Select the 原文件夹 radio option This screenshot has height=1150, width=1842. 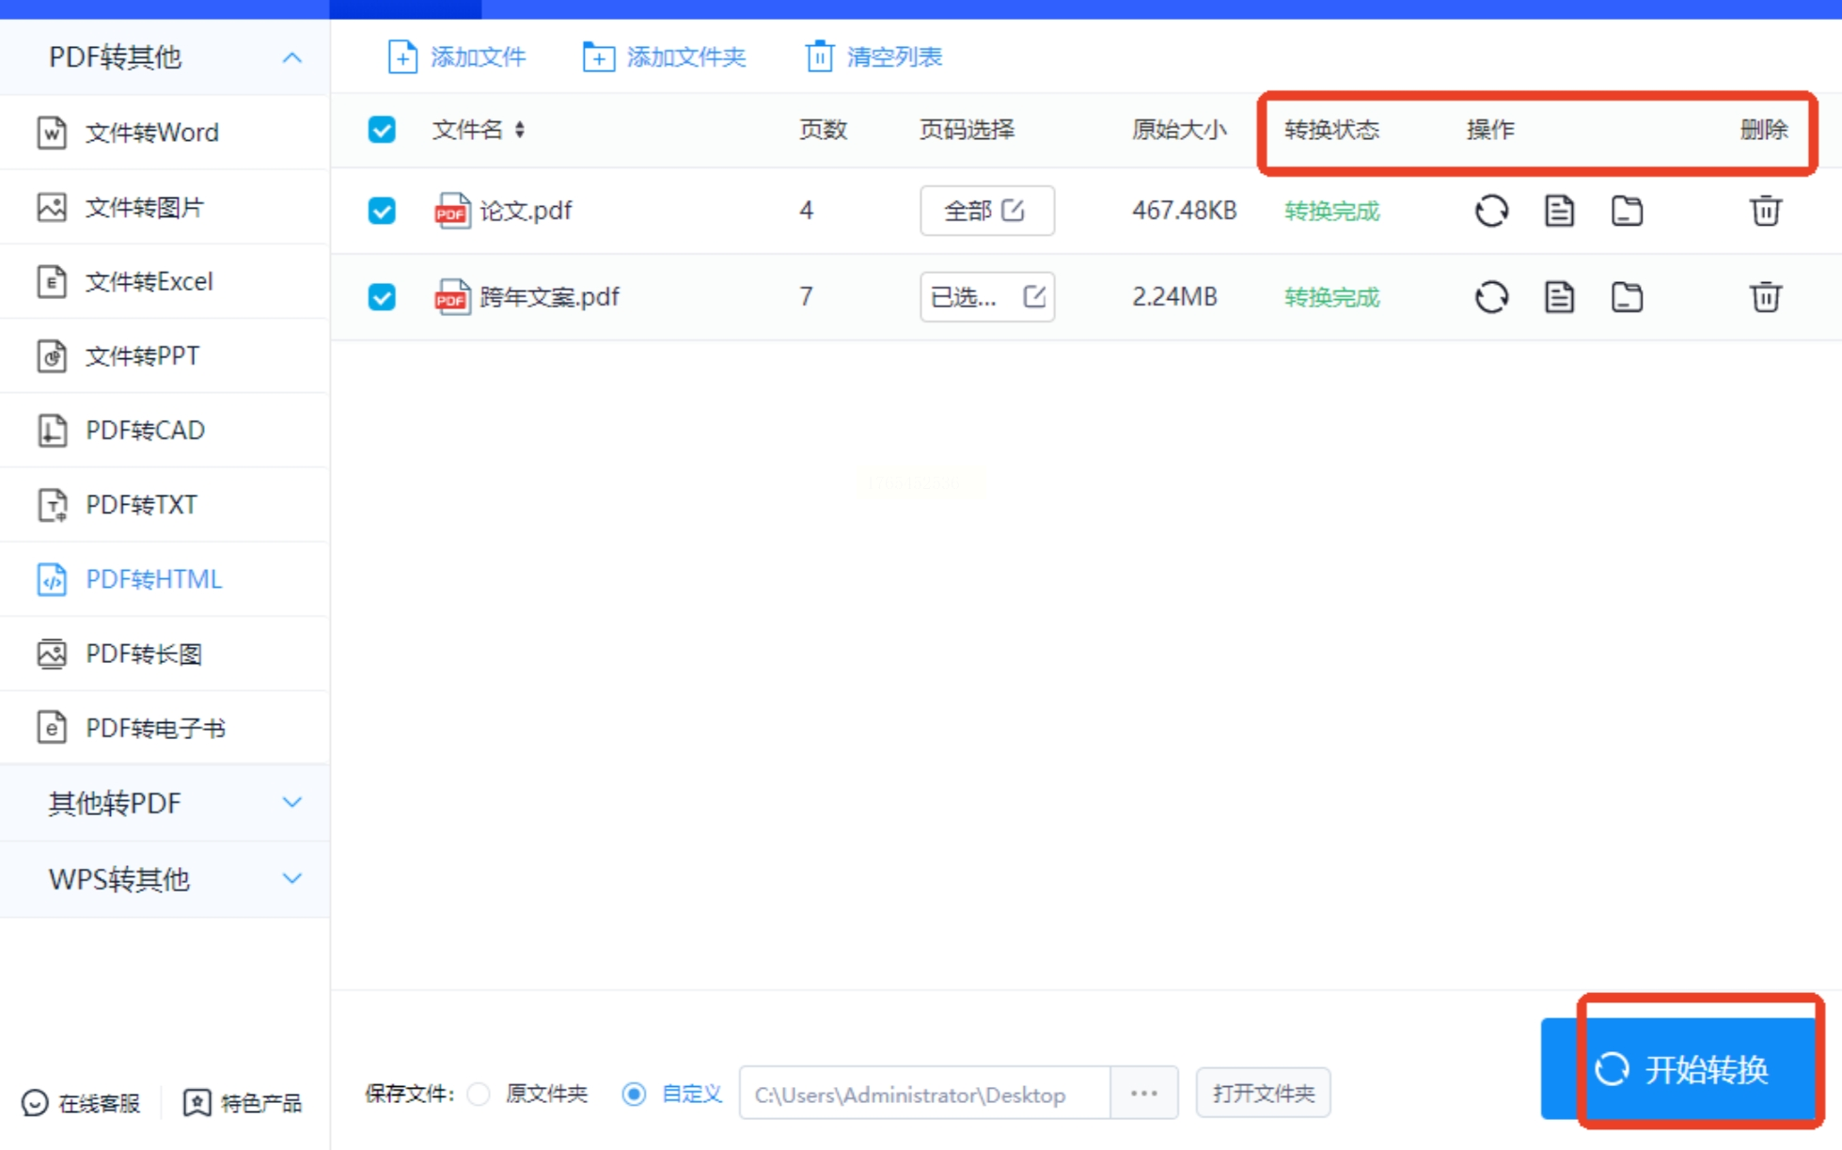click(x=480, y=1094)
